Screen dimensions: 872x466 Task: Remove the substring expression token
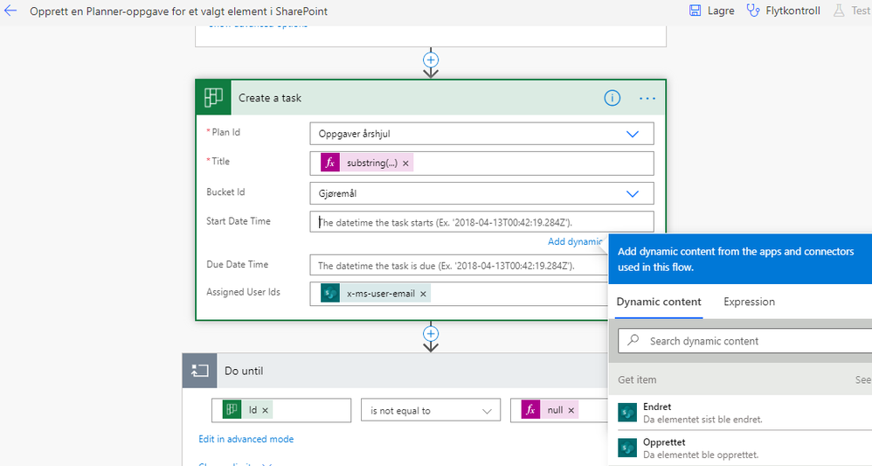pyautogui.click(x=405, y=163)
